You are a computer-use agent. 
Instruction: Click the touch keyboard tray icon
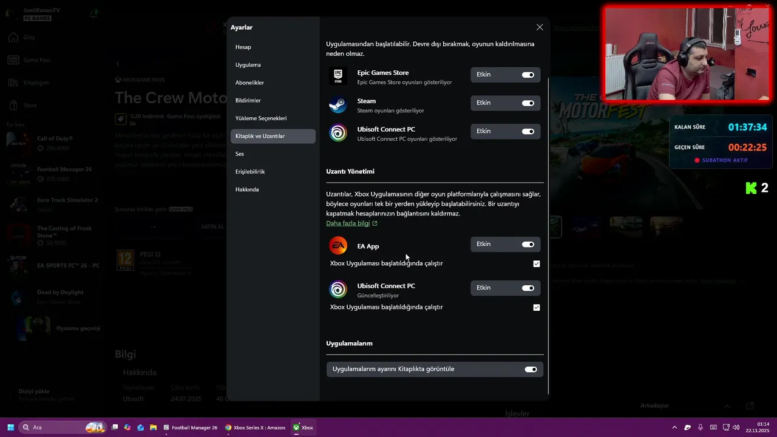pos(713,427)
